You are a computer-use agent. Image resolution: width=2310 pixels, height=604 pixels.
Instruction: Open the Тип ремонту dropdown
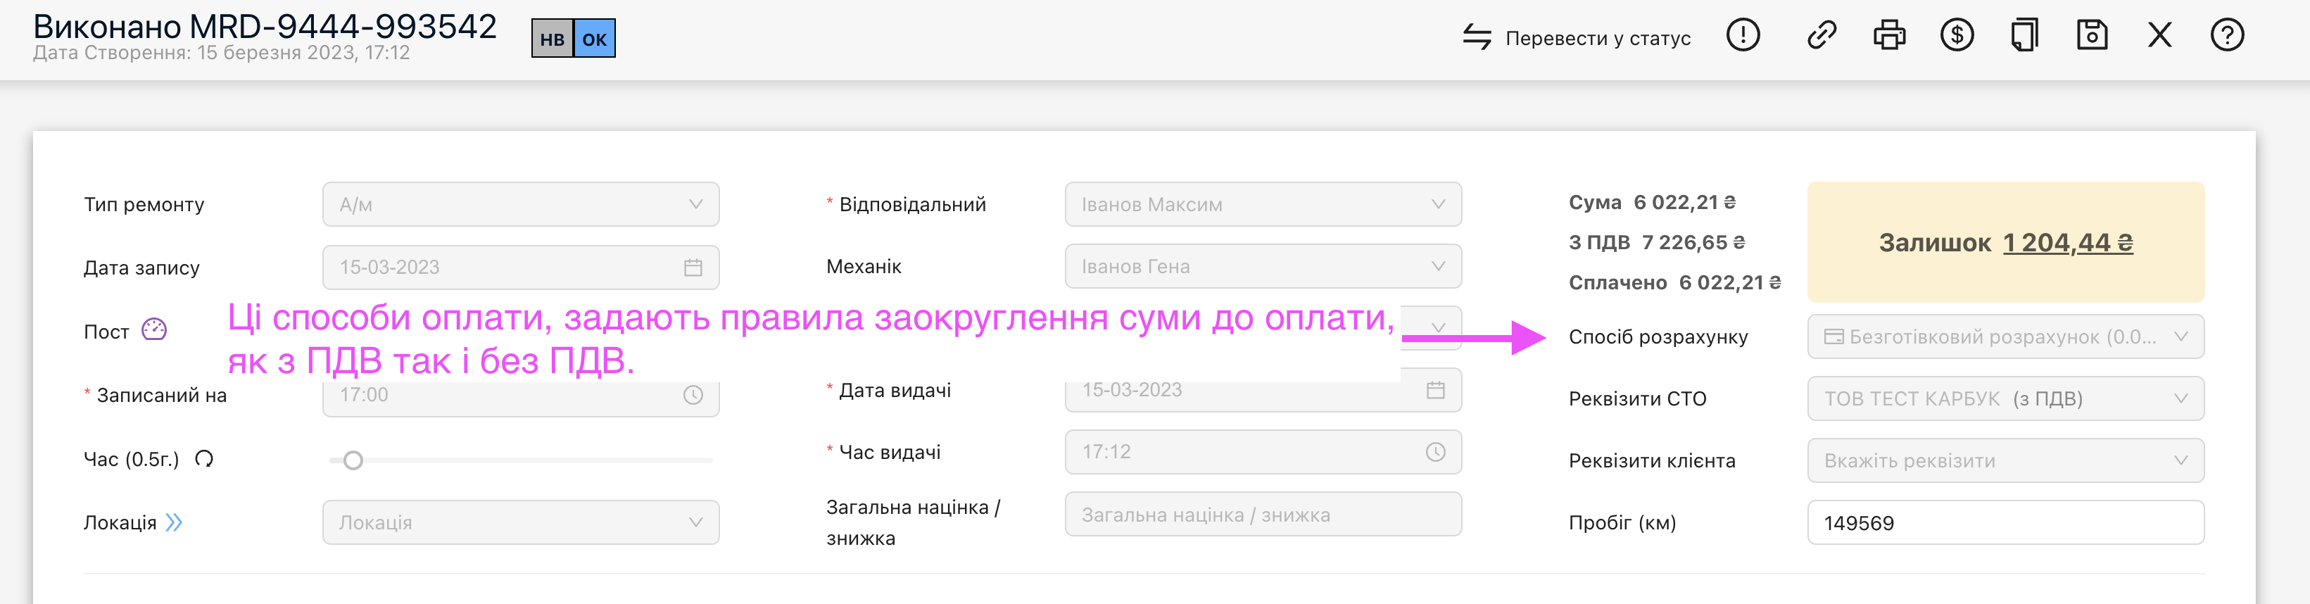[x=520, y=205]
